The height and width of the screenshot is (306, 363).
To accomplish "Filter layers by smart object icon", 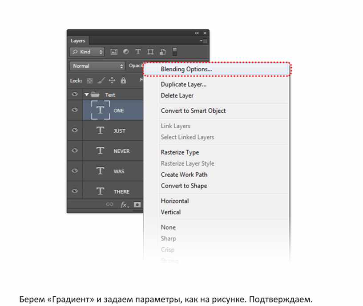I will (x=163, y=52).
